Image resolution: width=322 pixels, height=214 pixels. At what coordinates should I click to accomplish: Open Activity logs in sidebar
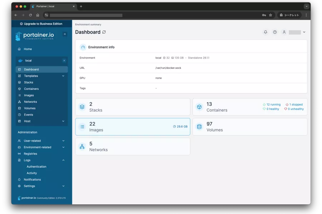(31, 173)
